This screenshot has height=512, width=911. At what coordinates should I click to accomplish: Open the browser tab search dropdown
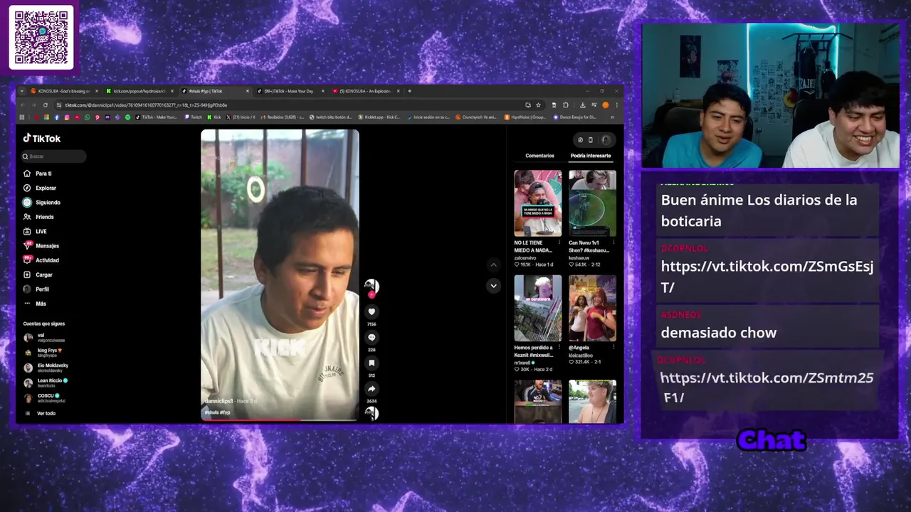point(22,91)
